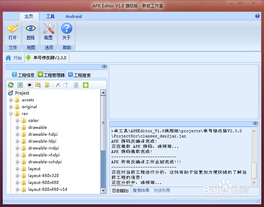Open the 工程搜索 tab
The image size is (264, 207).
(x=79, y=75)
